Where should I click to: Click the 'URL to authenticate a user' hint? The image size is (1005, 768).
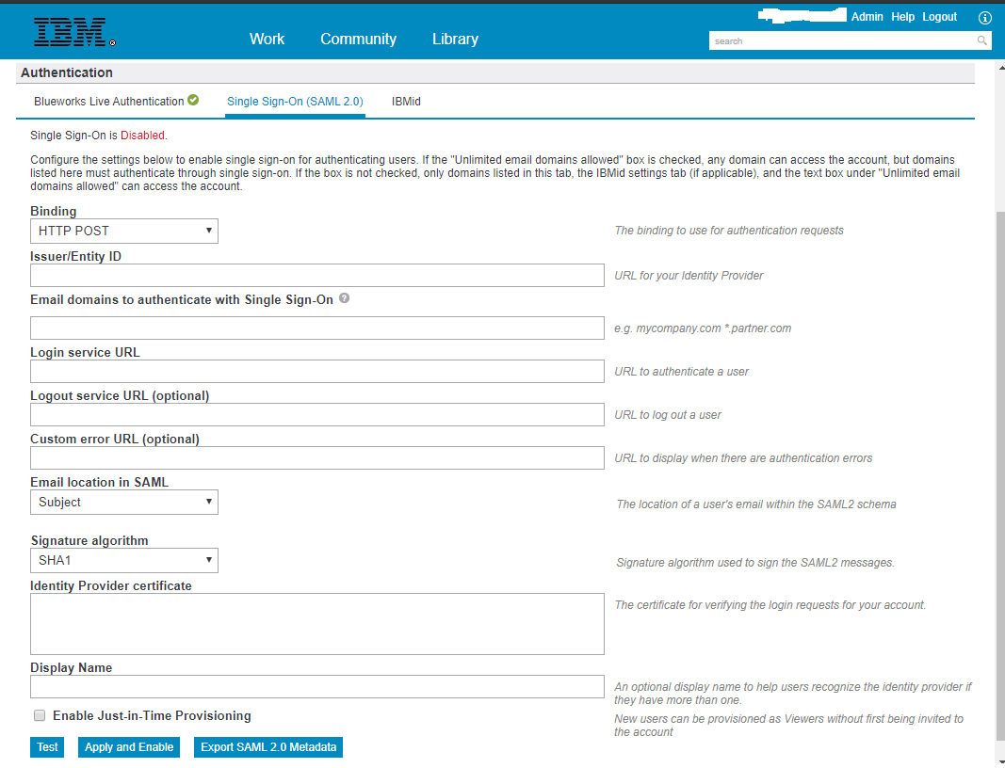coord(681,372)
